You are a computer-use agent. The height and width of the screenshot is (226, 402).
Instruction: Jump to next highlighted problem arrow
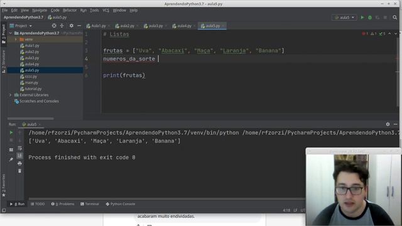coord(395,33)
